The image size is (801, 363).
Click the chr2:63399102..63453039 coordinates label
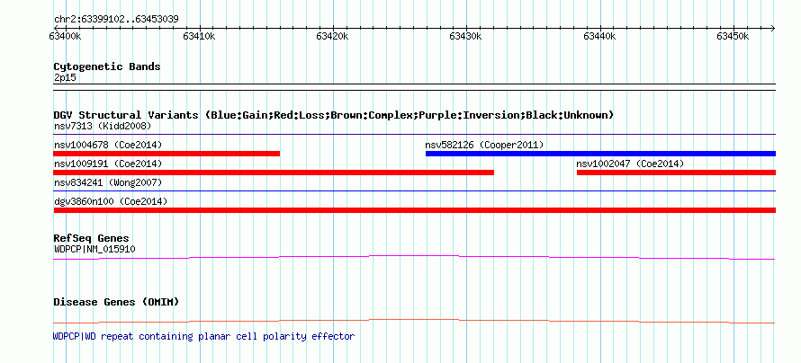click(x=116, y=20)
